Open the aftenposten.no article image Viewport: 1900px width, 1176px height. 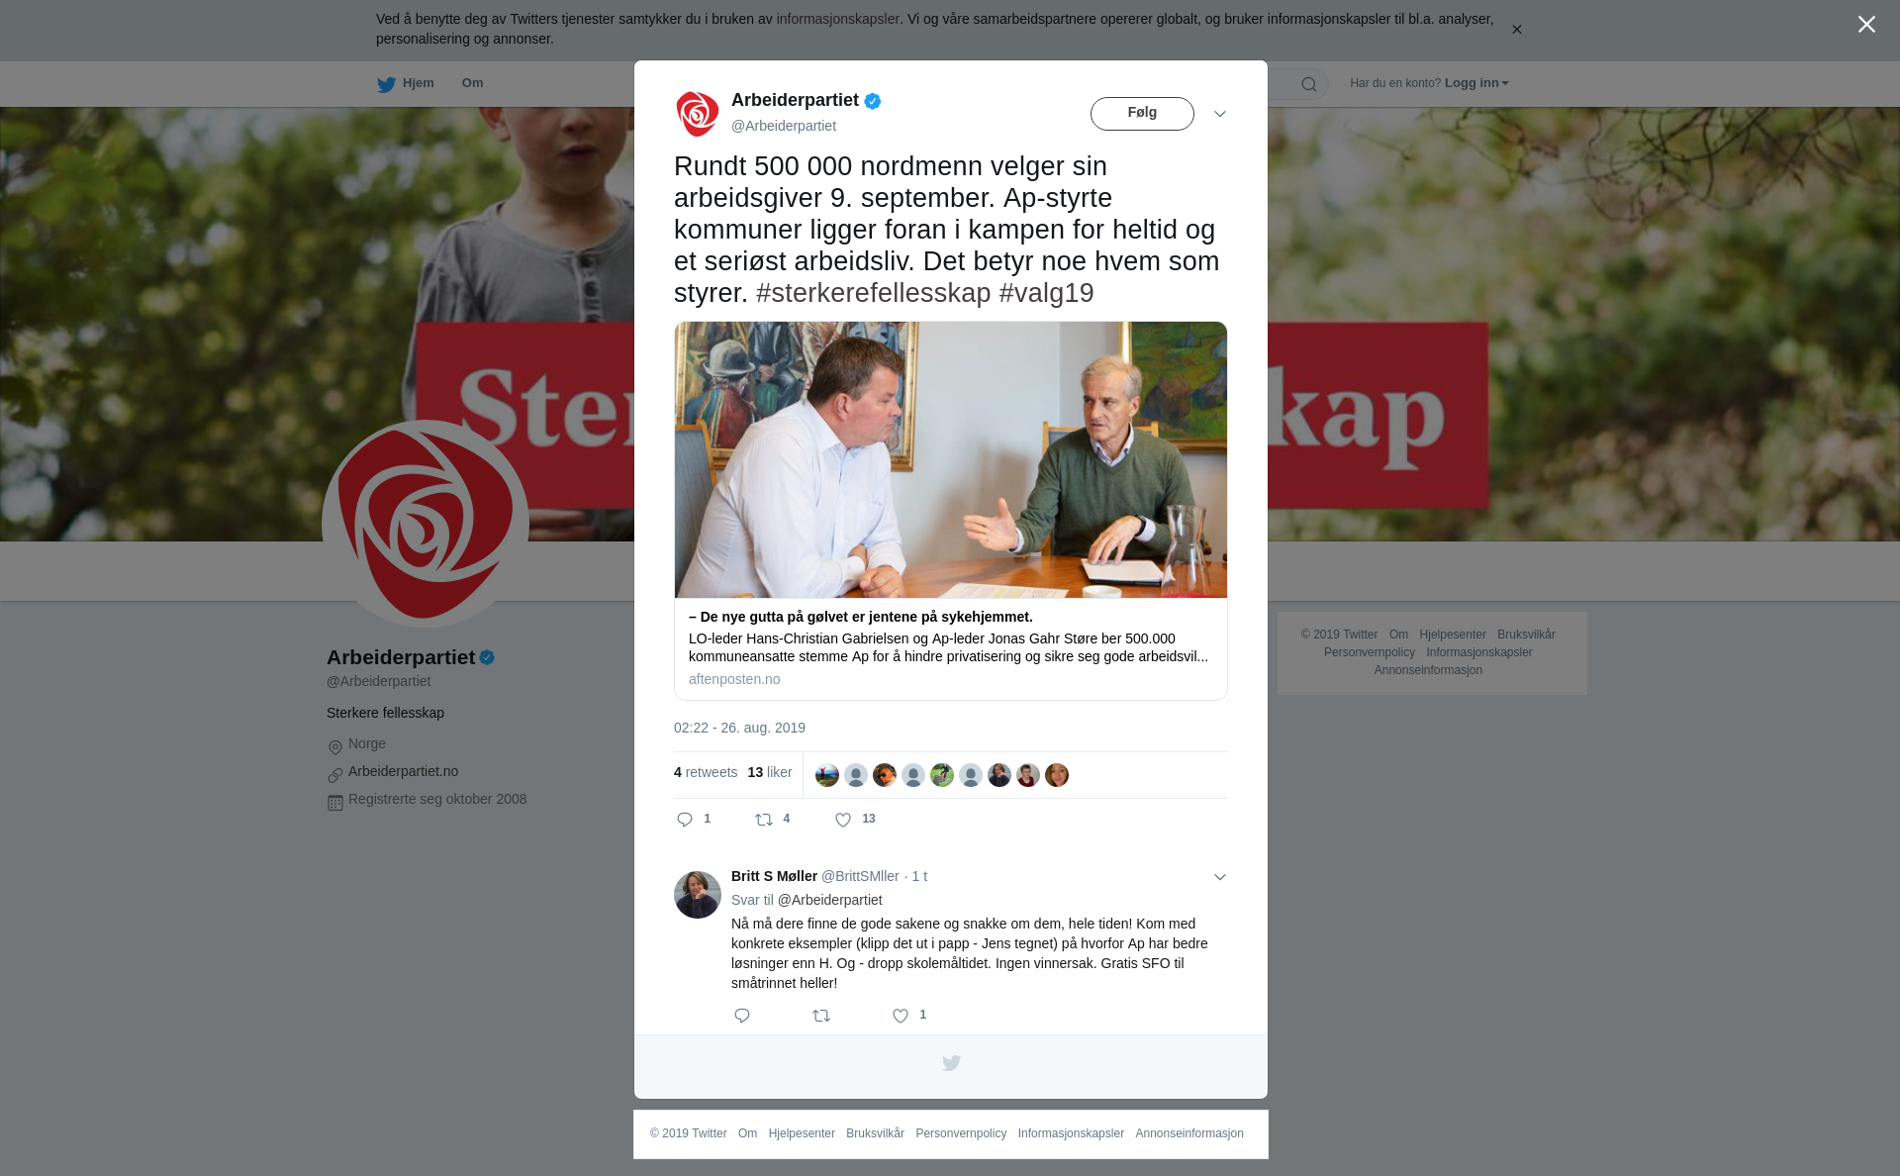(951, 459)
